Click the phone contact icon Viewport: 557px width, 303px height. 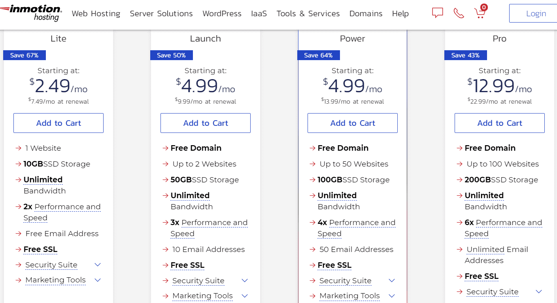pyautogui.click(x=459, y=13)
